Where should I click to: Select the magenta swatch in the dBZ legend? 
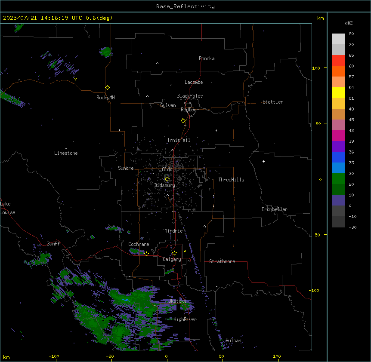click(x=338, y=135)
